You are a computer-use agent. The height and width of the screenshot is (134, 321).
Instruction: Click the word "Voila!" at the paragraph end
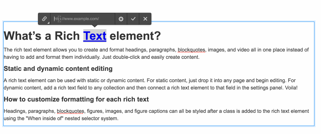coord(291,88)
